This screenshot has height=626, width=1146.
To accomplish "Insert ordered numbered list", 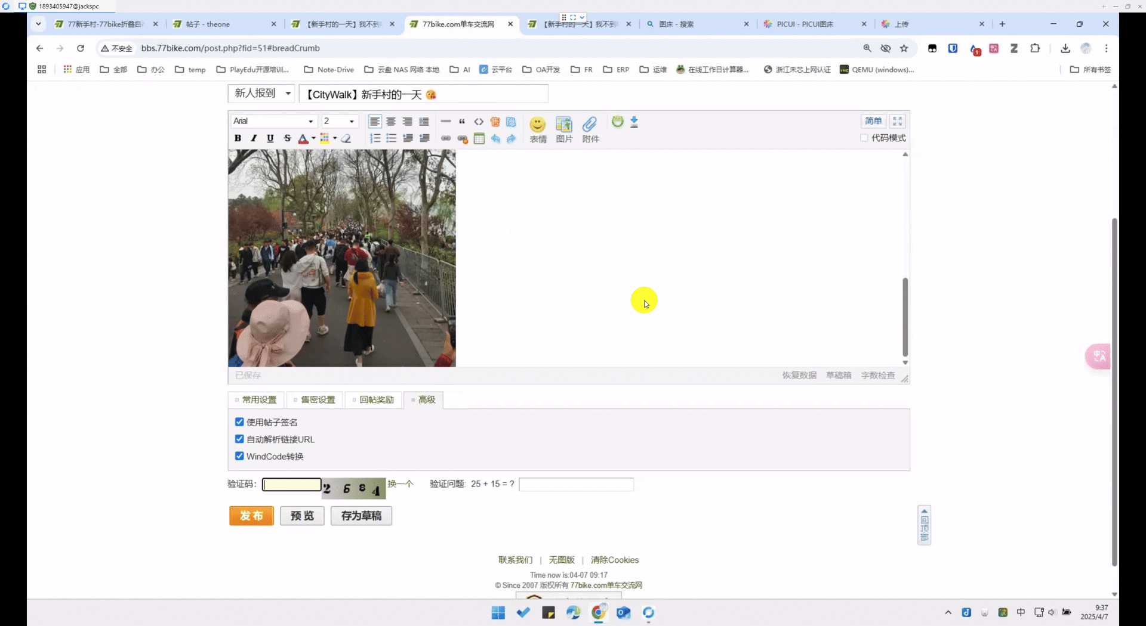I will tap(375, 138).
